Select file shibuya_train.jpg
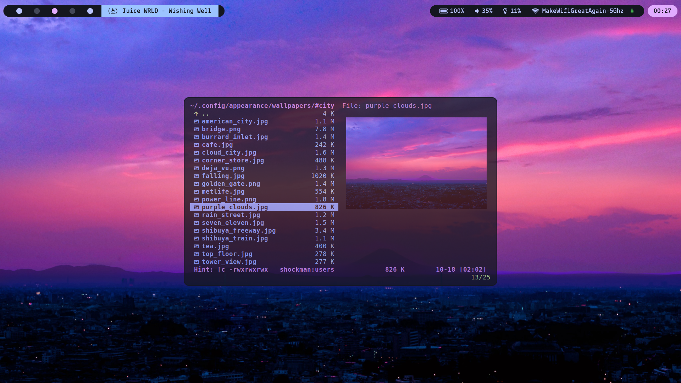 point(264,238)
